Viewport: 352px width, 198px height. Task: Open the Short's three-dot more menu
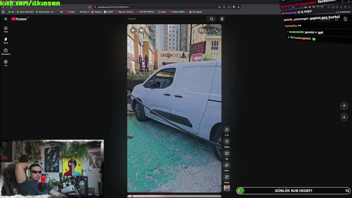[x=209, y=30]
